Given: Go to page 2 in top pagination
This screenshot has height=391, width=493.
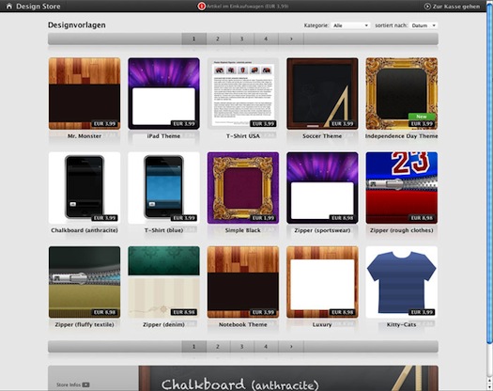Looking at the screenshot, I should pos(218,39).
